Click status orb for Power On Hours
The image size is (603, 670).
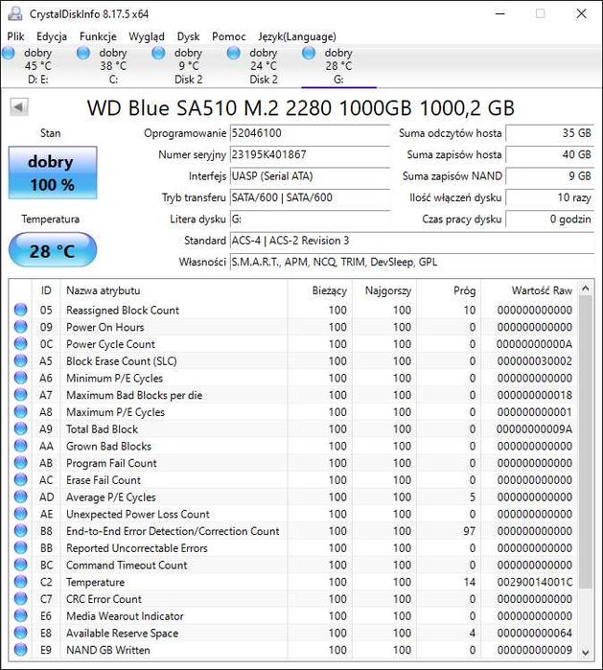pyautogui.click(x=20, y=327)
